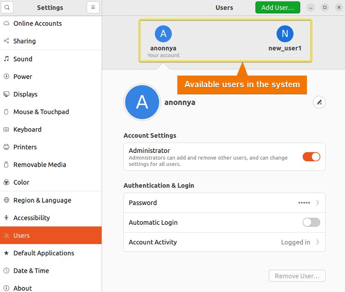The width and height of the screenshot is (345, 292).
Task: Open Accessibility settings
Action: [51, 218]
